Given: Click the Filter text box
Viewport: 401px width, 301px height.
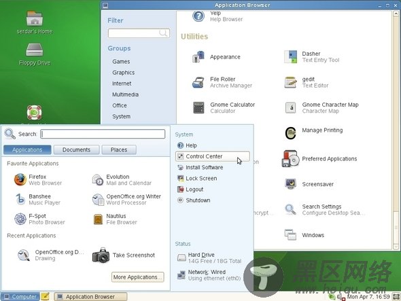Looking at the screenshot, I should coord(139,33).
